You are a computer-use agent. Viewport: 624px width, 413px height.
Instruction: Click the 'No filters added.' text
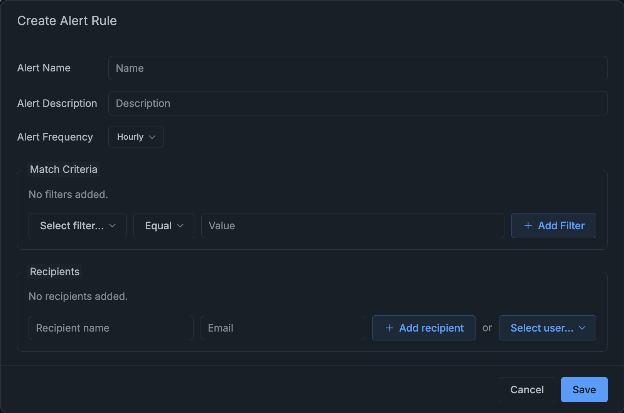[68, 195]
